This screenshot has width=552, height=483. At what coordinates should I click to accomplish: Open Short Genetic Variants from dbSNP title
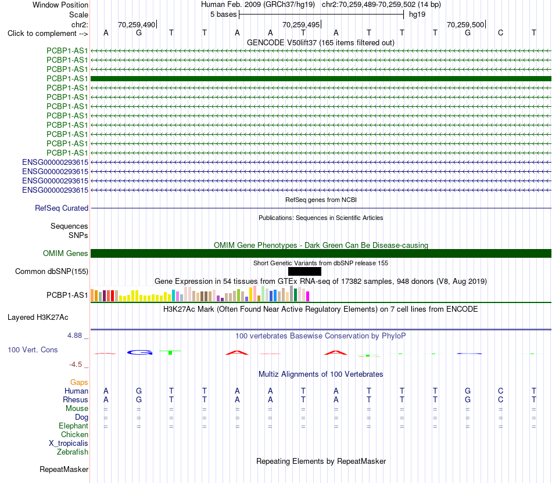pyautogui.click(x=321, y=263)
